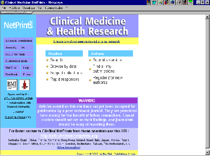The width and height of the screenshot is (210, 156).
Task: Click the BMJ Publishing Group logo
Action: tap(12, 85)
